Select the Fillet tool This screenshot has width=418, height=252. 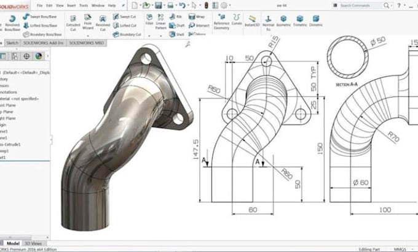tap(149, 20)
